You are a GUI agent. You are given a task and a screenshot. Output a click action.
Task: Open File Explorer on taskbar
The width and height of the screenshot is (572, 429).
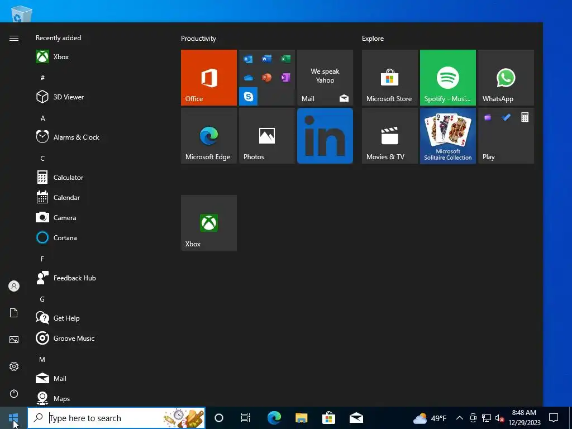click(301, 418)
